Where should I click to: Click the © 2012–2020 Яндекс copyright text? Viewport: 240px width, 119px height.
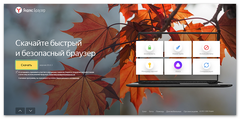(x=207, y=111)
